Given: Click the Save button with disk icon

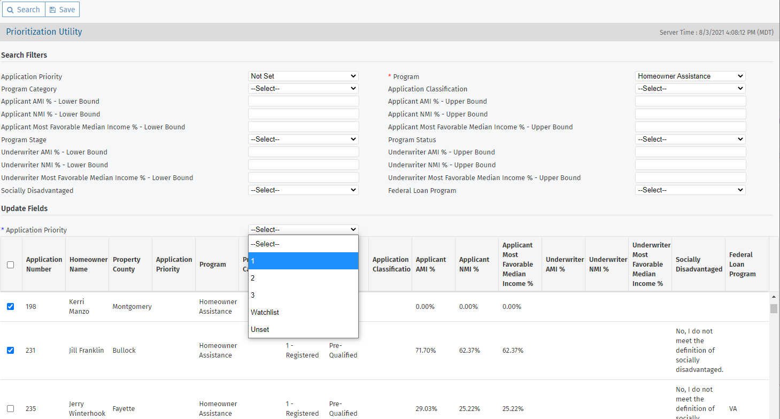Looking at the screenshot, I should 62,9.
